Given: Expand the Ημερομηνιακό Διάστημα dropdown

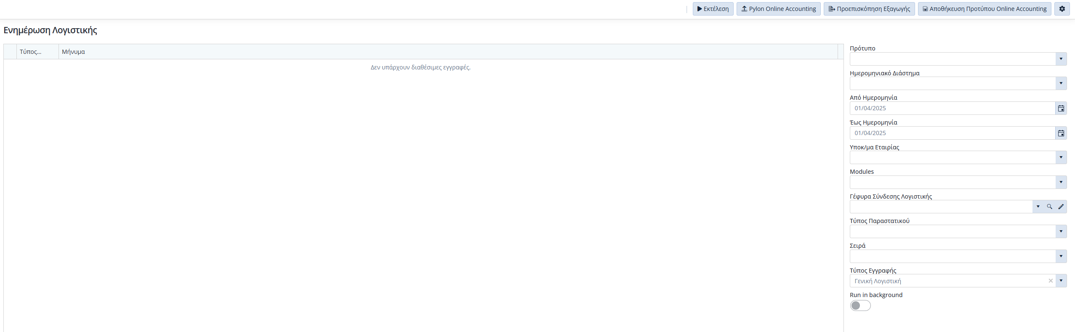Looking at the screenshot, I should coord(1061,83).
